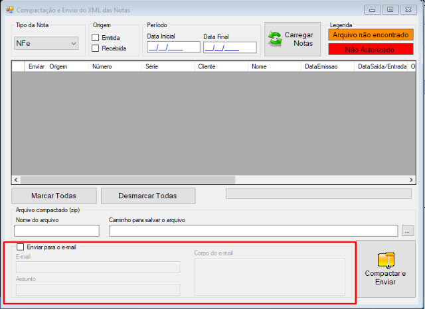Check the Recebida checkbox

[x=95, y=48]
